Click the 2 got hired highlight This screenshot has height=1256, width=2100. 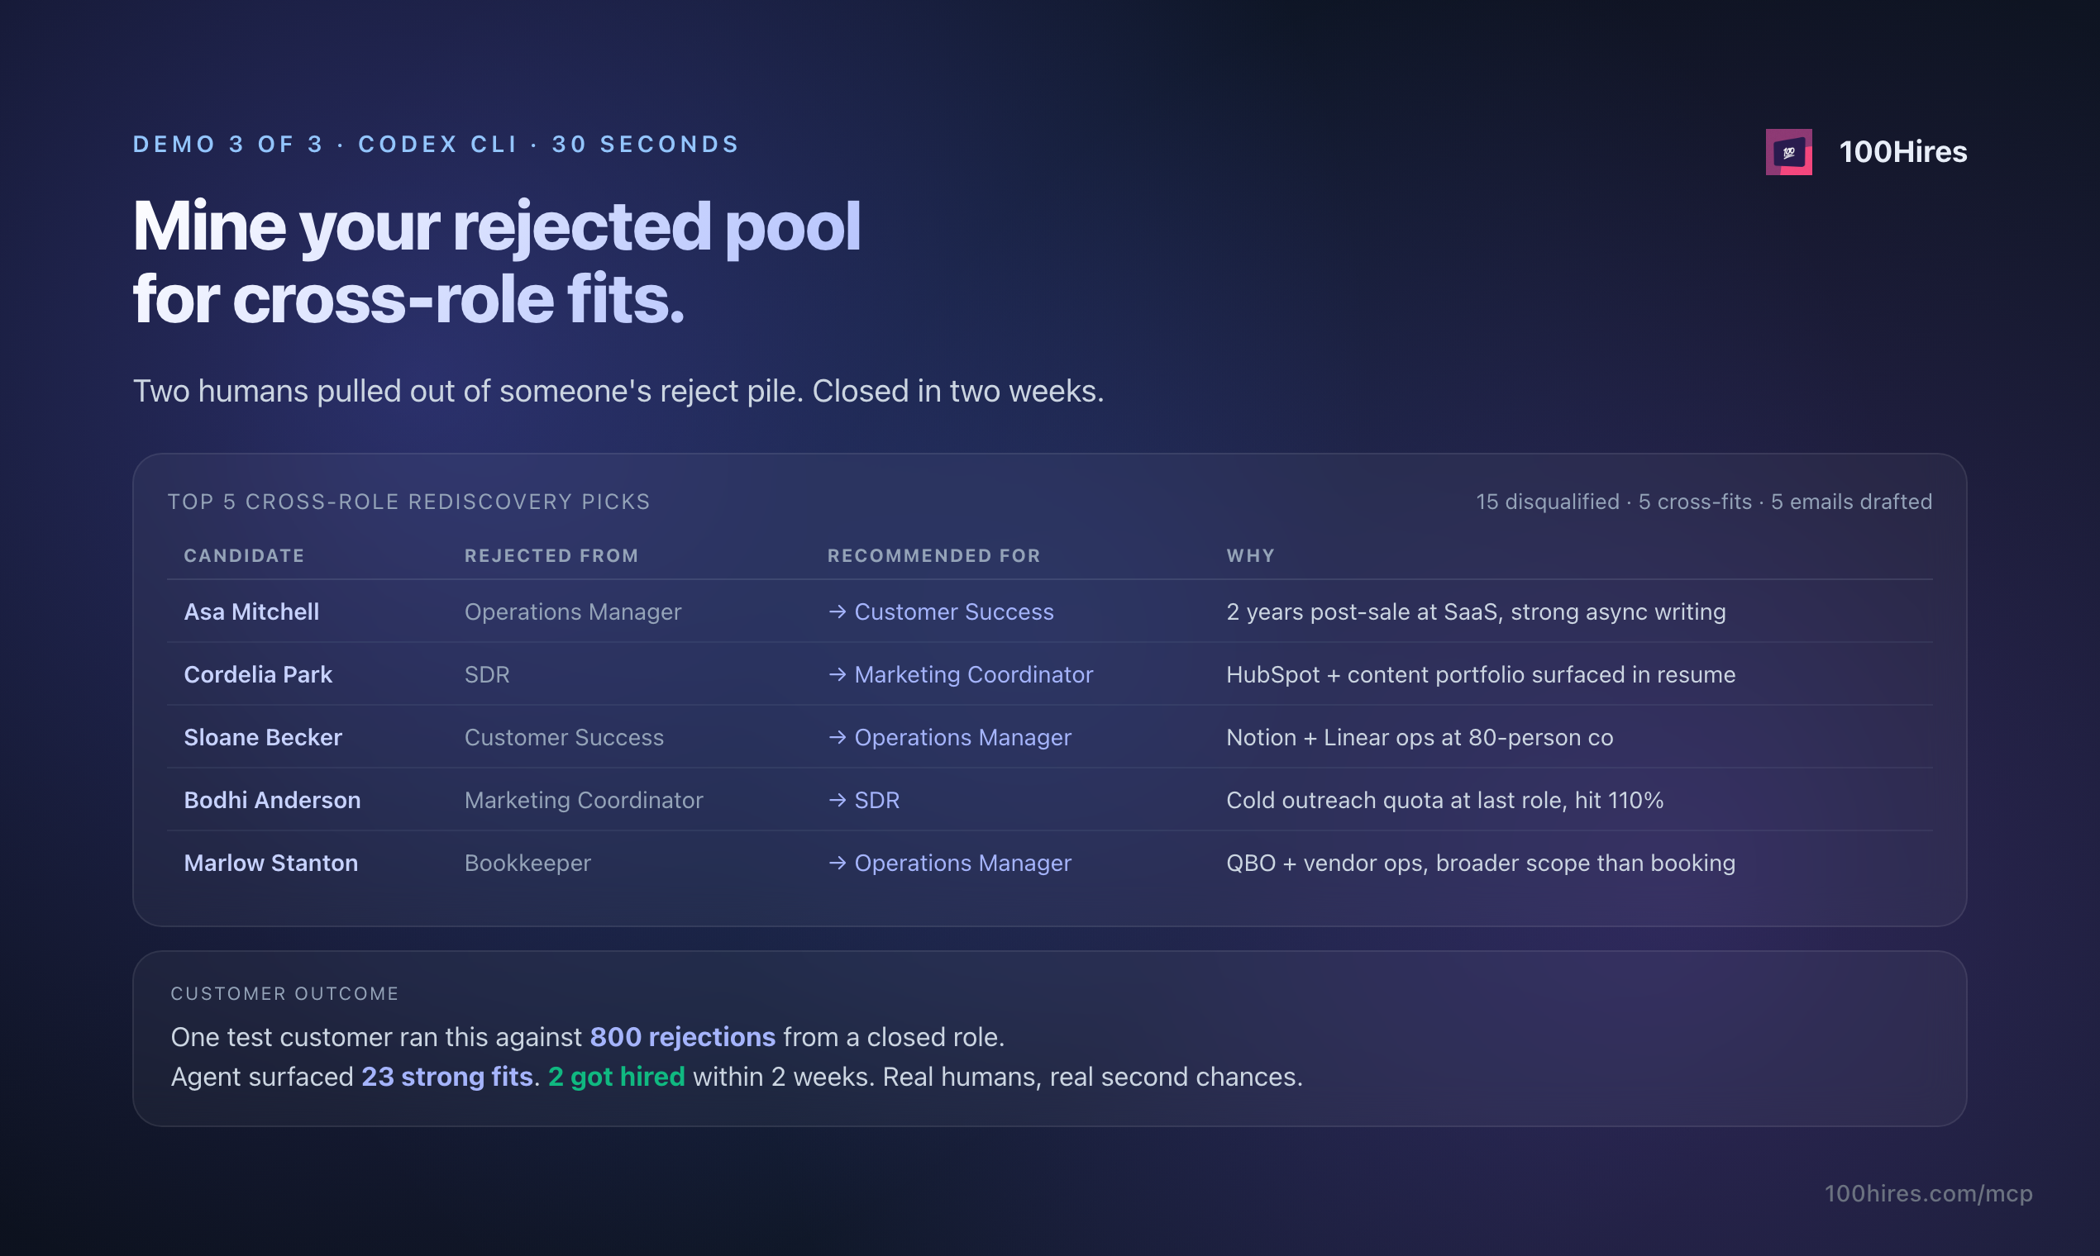[x=617, y=1077]
